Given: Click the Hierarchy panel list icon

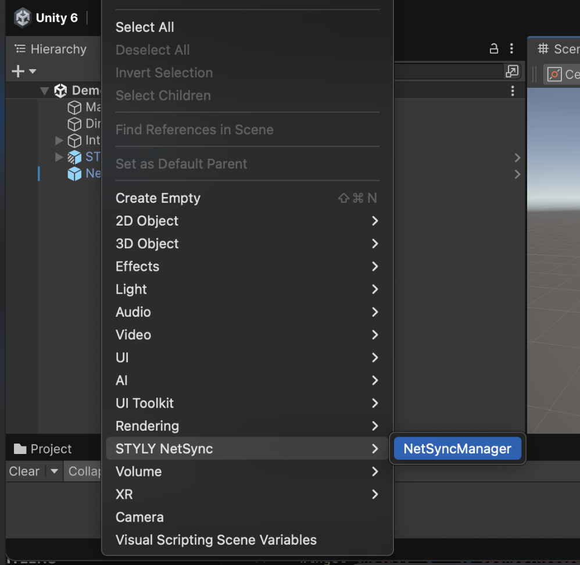Looking at the screenshot, I should [20, 48].
